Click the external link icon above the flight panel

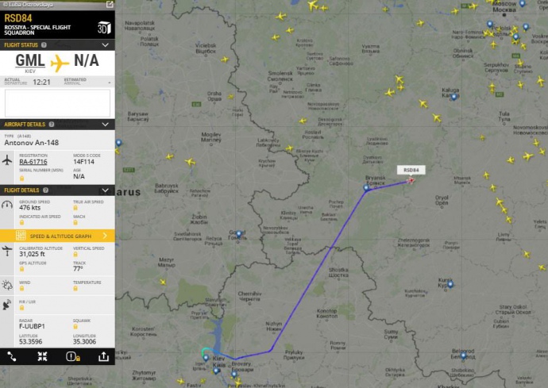click(110, 4)
